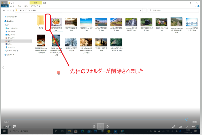Pause the video playback
Screen dimensions: 202x135
point(101,126)
